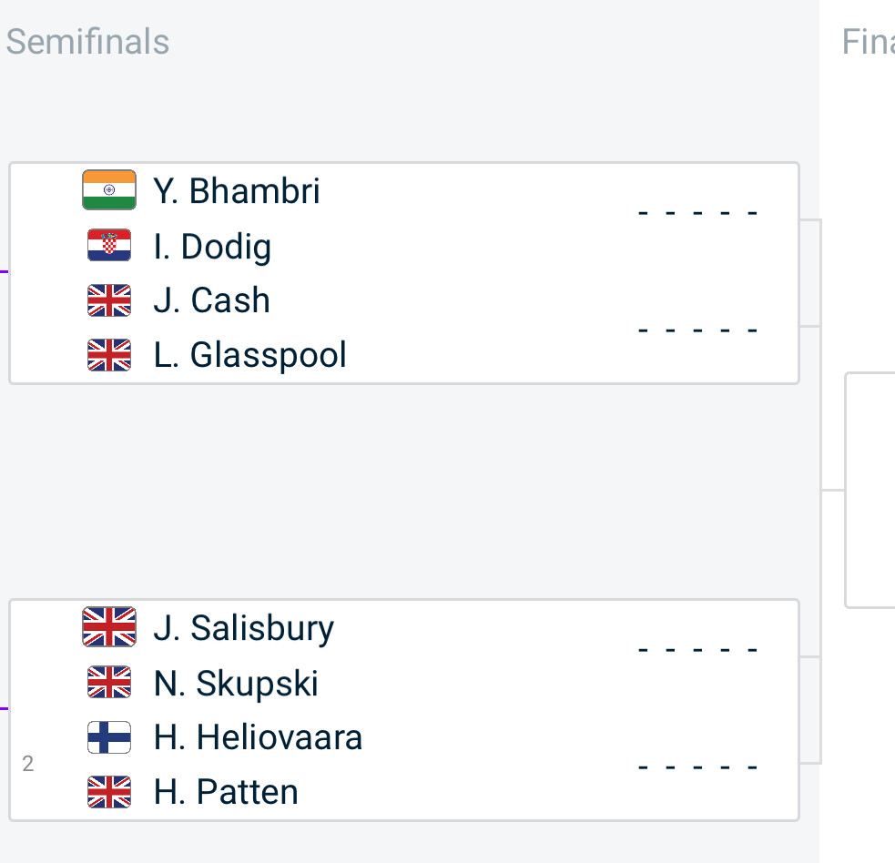Click the UK flag next to J. Salisbury
Image resolution: width=895 pixels, height=863 pixels.
[x=109, y=627]
